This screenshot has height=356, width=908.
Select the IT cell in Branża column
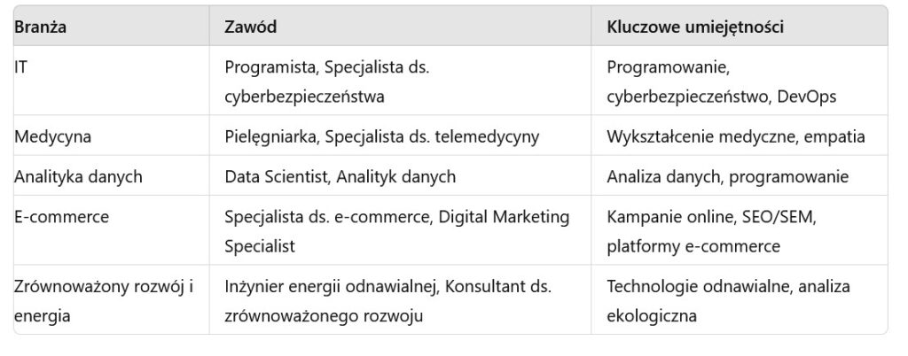[20, 67]
